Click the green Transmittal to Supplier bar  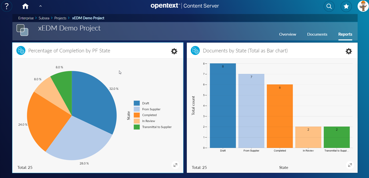tap(337, 137)
